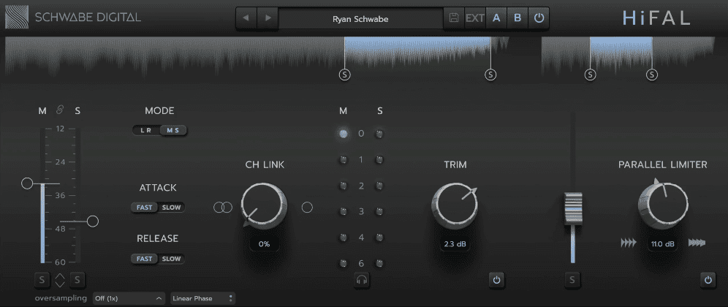728x307 pixels.
Task: Set release to SLOW
Action: [x=171, y=259]
